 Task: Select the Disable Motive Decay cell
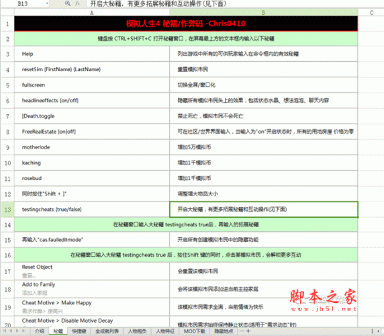92,321
